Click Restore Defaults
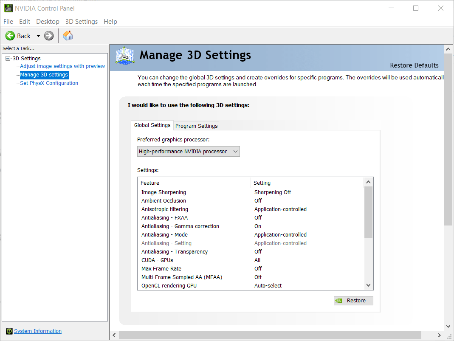This screenshot has width=454, height=341. tap(414, 65)
